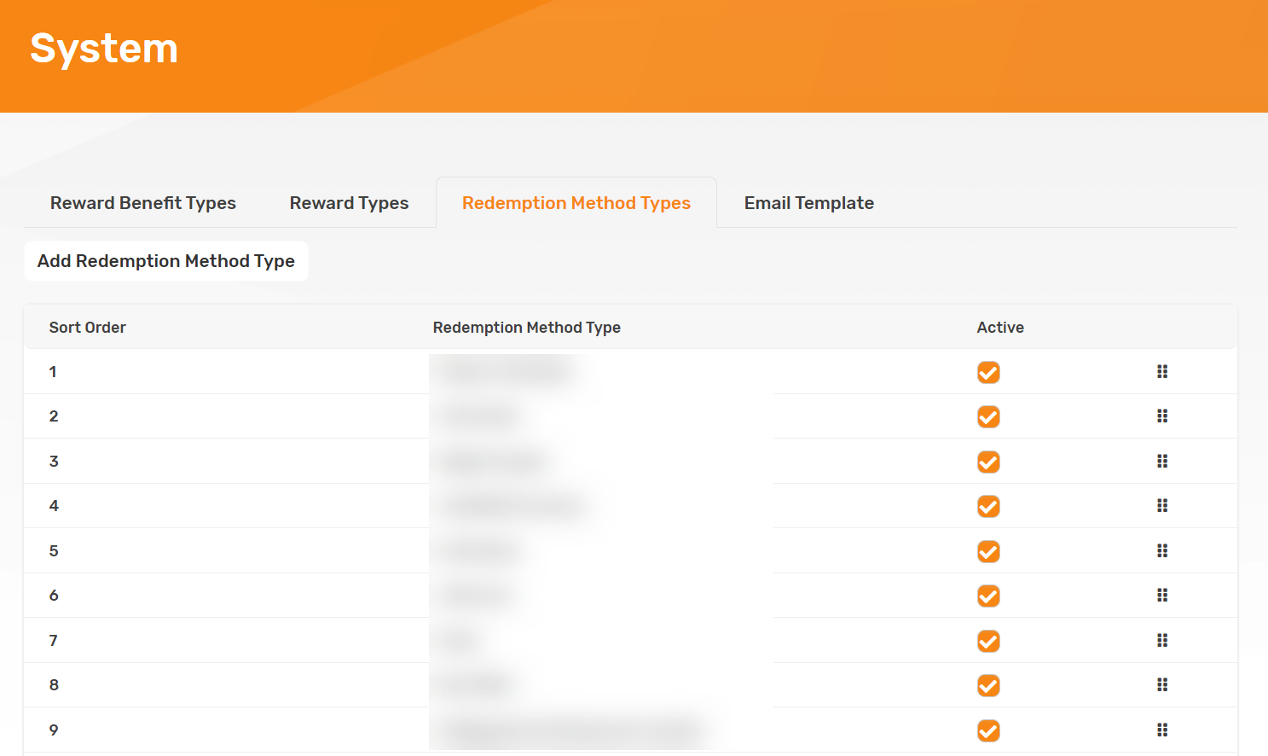The image size is (1268, 756).
Task: Open the Reward Types tab
Action: tap(349, 203)
